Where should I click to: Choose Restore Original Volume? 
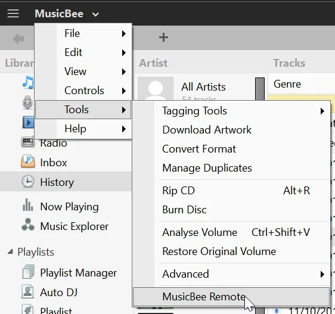point(231,251)
